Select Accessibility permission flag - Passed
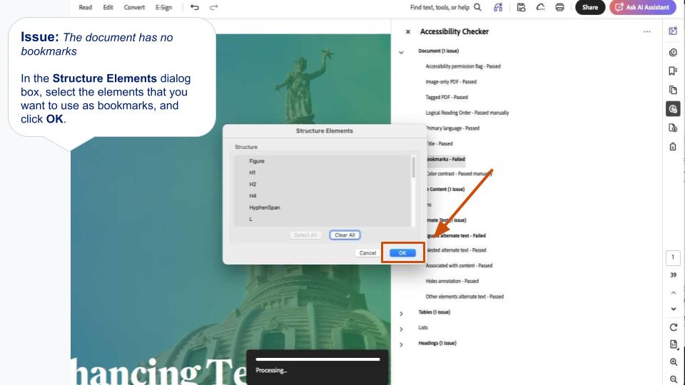The height and width of the screenshot is (385, 685). (x=463, y=66)
